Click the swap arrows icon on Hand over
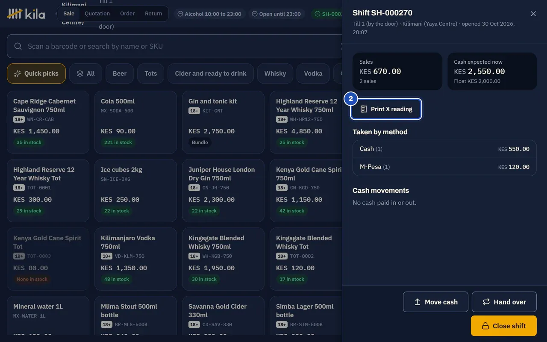547x342 pixels. coord(486,302)
